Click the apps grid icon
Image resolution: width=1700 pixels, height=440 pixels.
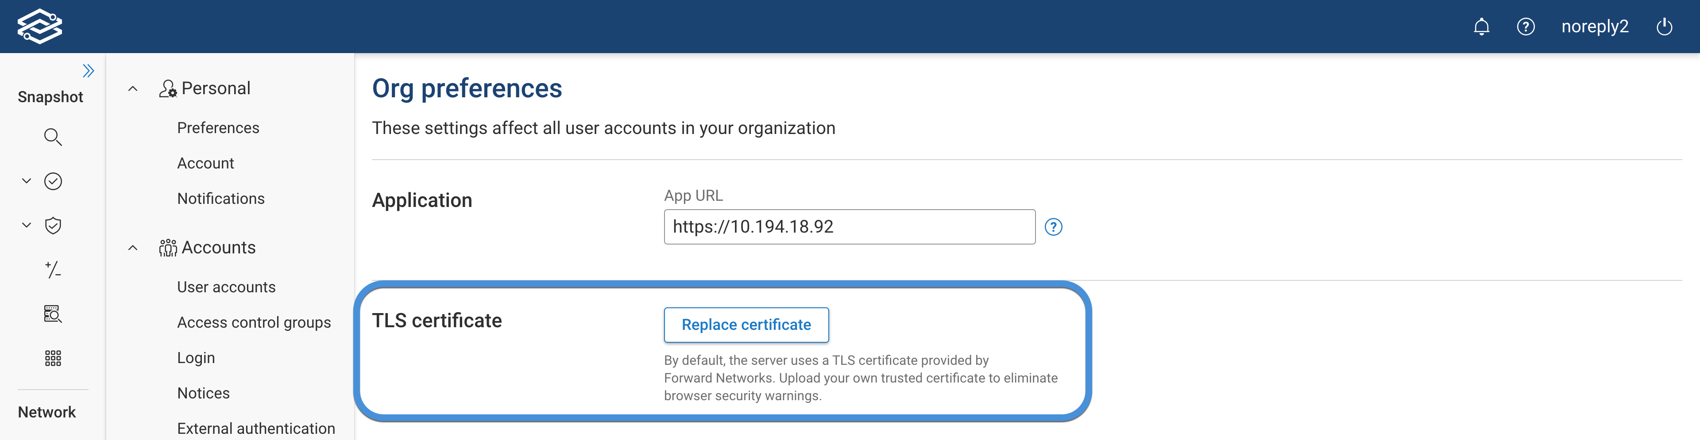53,358
